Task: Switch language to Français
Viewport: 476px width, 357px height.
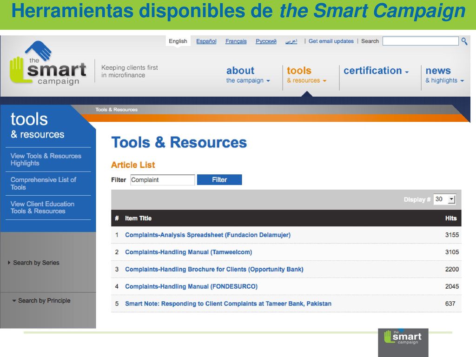Action: pos(236,41)
